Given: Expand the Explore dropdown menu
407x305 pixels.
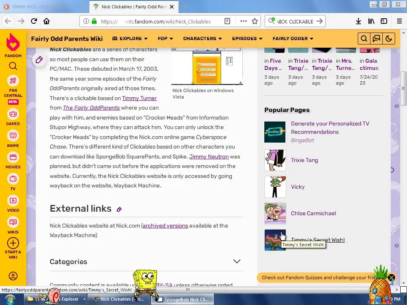Looking at the screenshot, I should [130, 39].
